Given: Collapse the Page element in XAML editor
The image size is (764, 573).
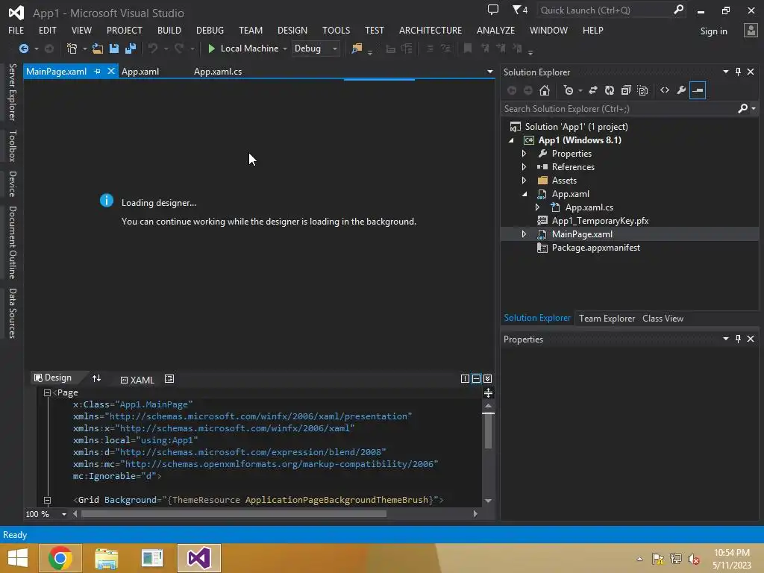Looking at the screenshot, I should pos(47,392).
